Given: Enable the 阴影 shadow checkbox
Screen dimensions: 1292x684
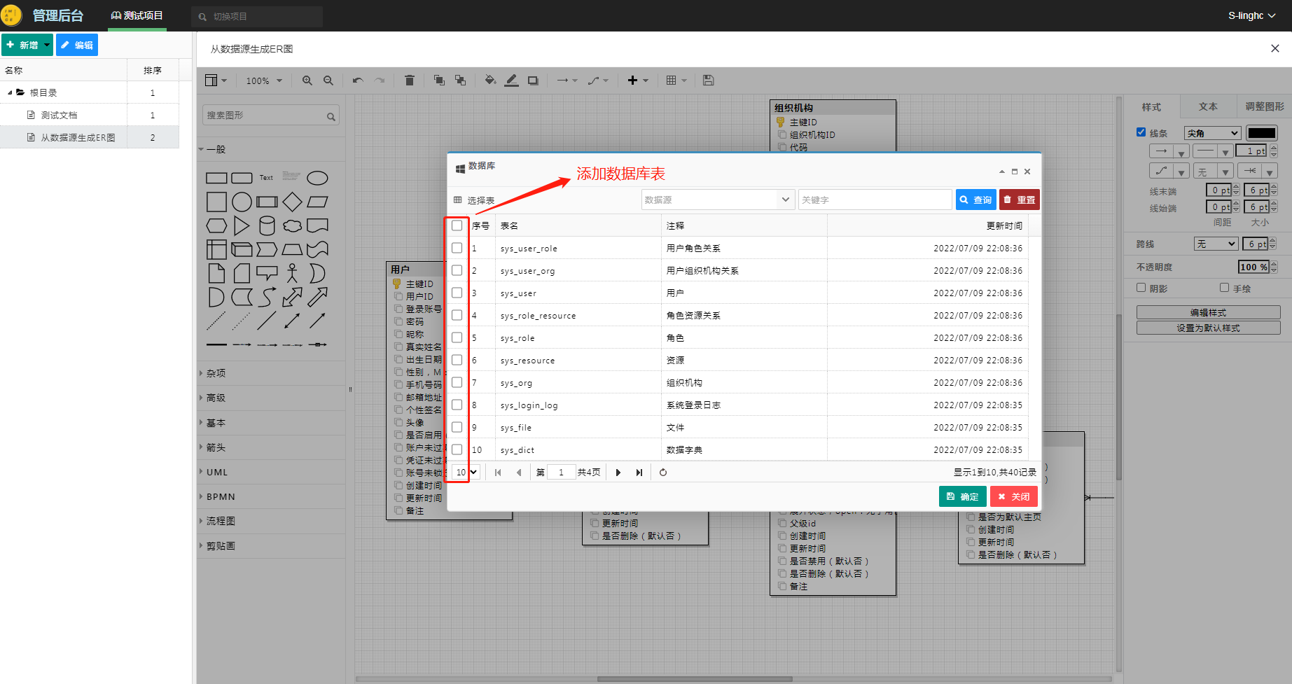Looking at the screenshot, I should (1141, 288).
